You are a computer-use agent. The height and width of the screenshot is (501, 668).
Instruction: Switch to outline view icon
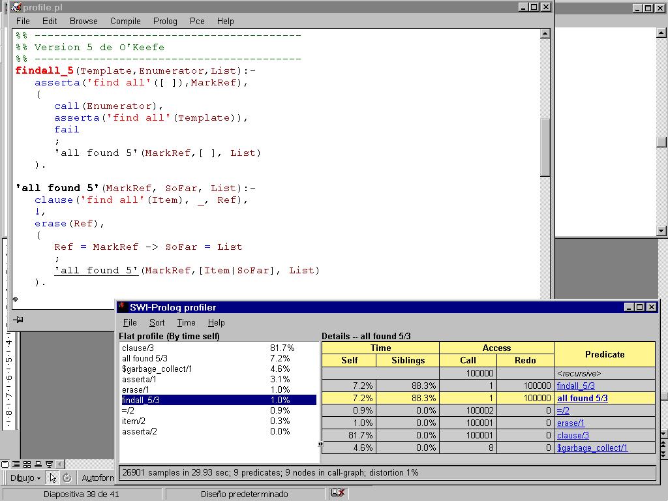click(x=16, y=464)
